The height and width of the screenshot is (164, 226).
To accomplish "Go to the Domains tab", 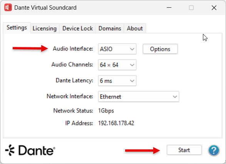I will pos(110,28).
